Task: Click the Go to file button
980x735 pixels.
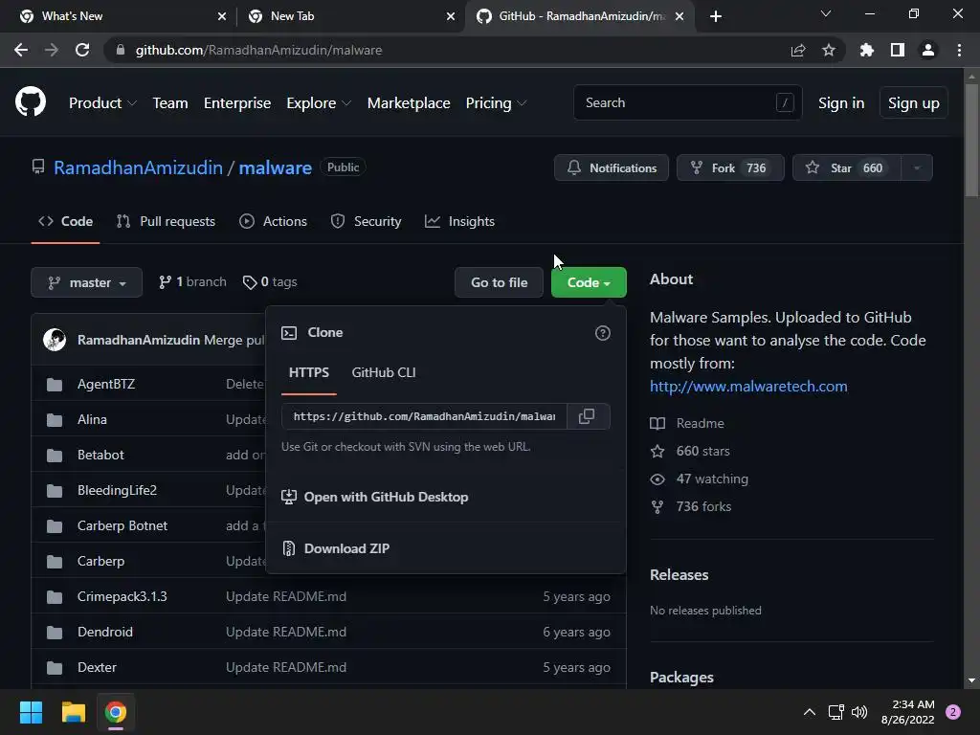Action: tap(499, 282)
